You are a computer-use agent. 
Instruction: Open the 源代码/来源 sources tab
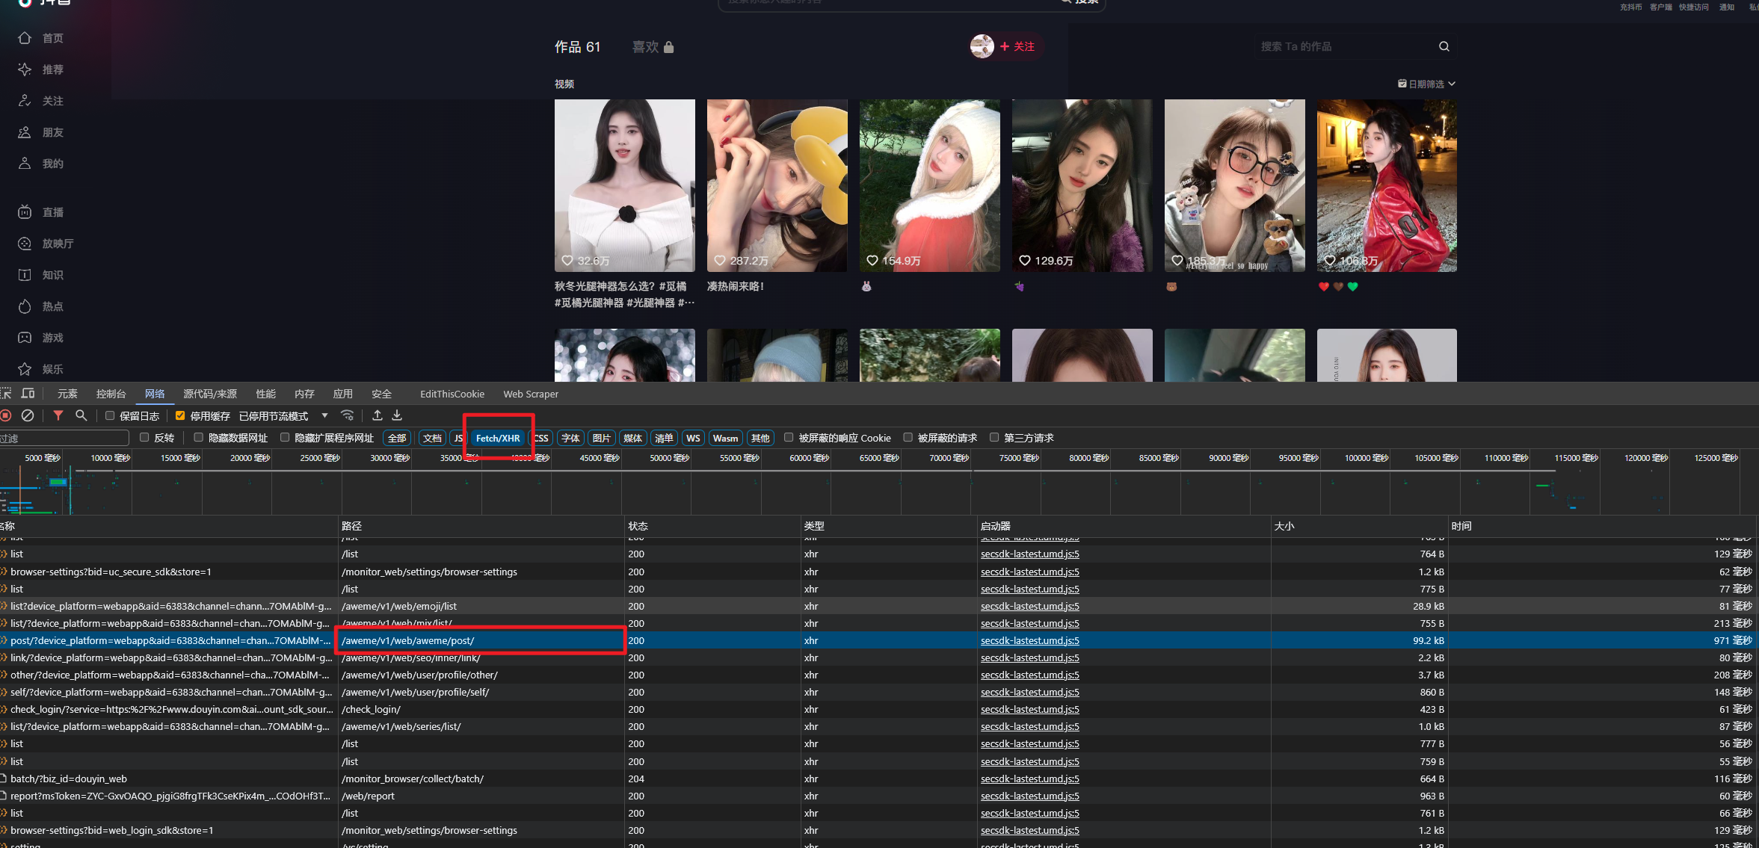[x=210, y=394]
